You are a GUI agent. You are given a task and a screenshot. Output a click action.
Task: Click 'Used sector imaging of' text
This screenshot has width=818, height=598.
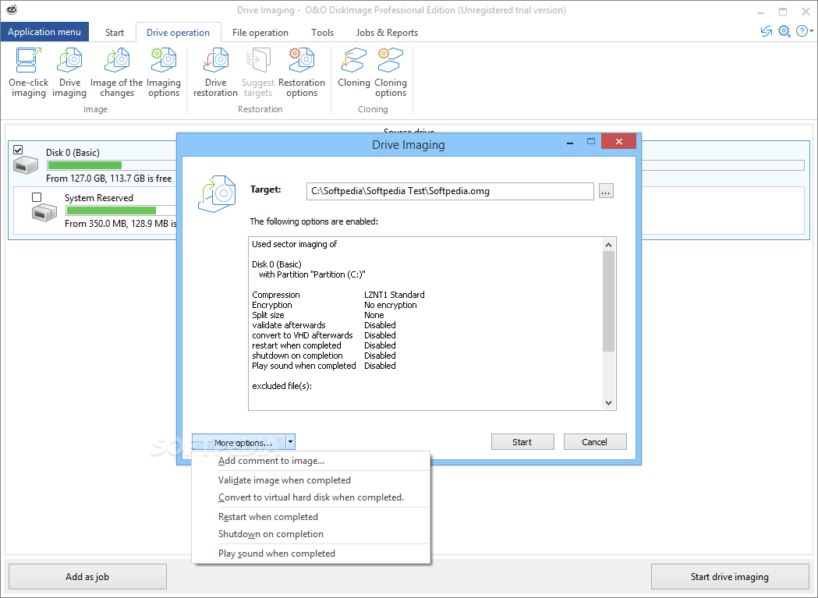[294, 244]
